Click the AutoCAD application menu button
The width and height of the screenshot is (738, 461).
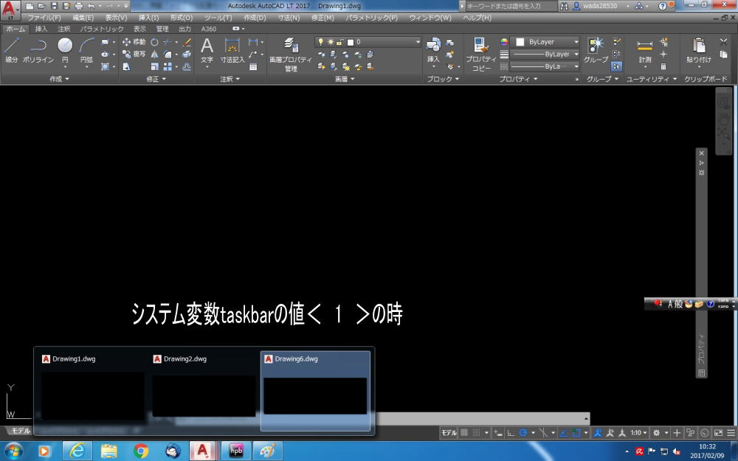click(x=10, y=10)
